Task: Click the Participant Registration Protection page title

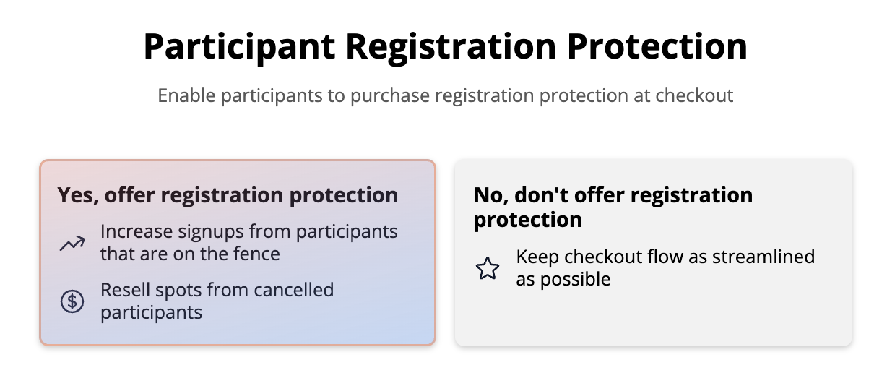Action: pyautogui.click(x=445, y=48)
